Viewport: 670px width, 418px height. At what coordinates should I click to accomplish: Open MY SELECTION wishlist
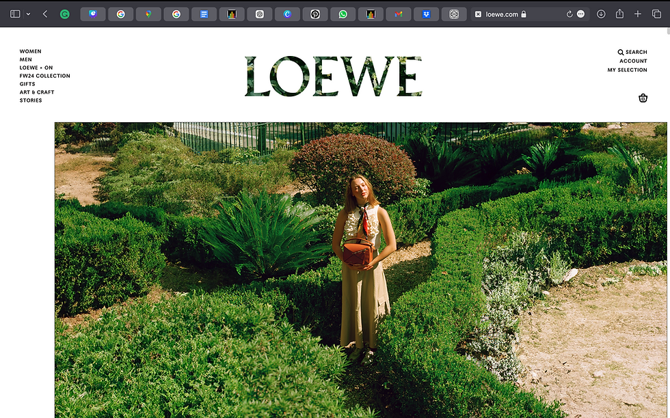pos(628,70)
